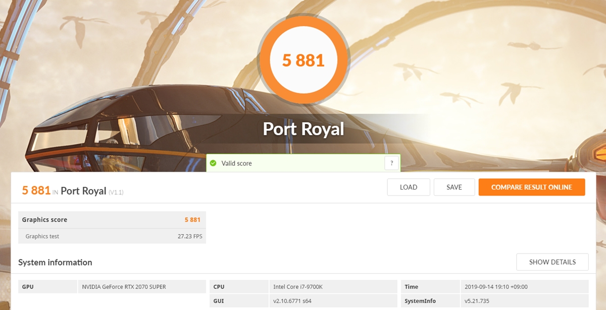This screenshot has width=606, height=310.
Task: Click the (V1.1) version label
Action: pyautogui.click(x=116, y=192)
